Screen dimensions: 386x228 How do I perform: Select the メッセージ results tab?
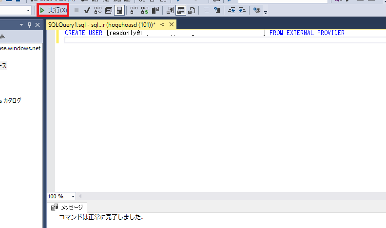click(67, 208)
